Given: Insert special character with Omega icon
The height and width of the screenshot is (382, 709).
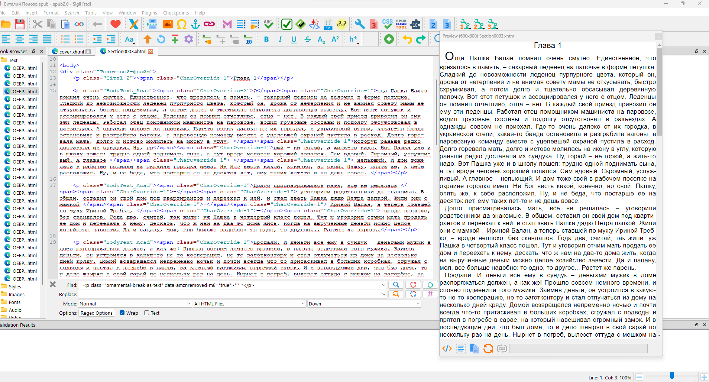Looking at the screenshot, I should 182,25.
